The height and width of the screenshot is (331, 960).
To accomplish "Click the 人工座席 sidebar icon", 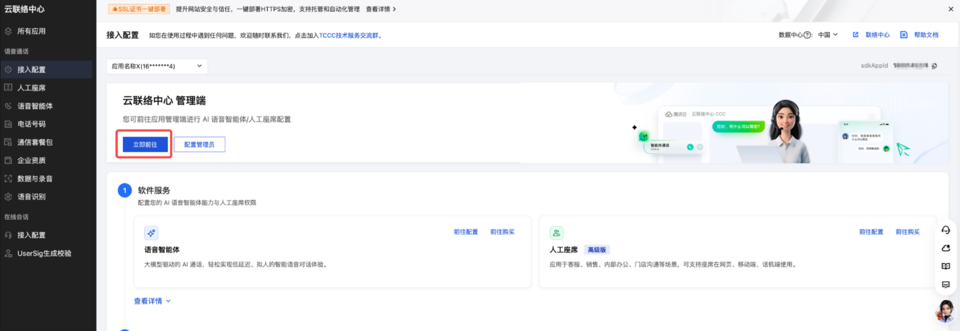I will pos(8,87).
